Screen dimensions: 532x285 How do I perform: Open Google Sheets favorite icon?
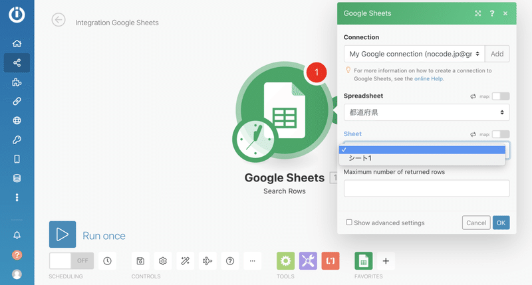363,260
